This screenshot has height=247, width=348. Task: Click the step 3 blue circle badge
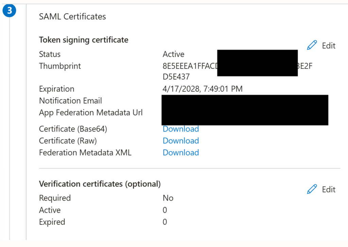pos(9,11)
